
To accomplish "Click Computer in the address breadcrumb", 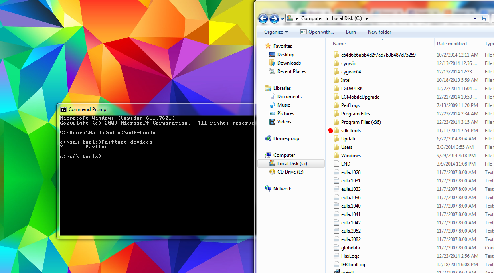I will click(x=312, y=18).
